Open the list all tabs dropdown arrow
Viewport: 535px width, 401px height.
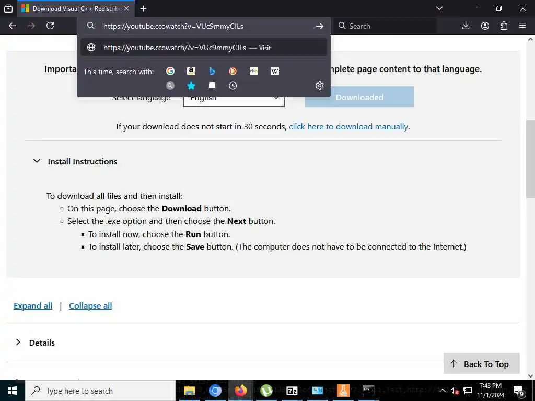click(439, 8)
